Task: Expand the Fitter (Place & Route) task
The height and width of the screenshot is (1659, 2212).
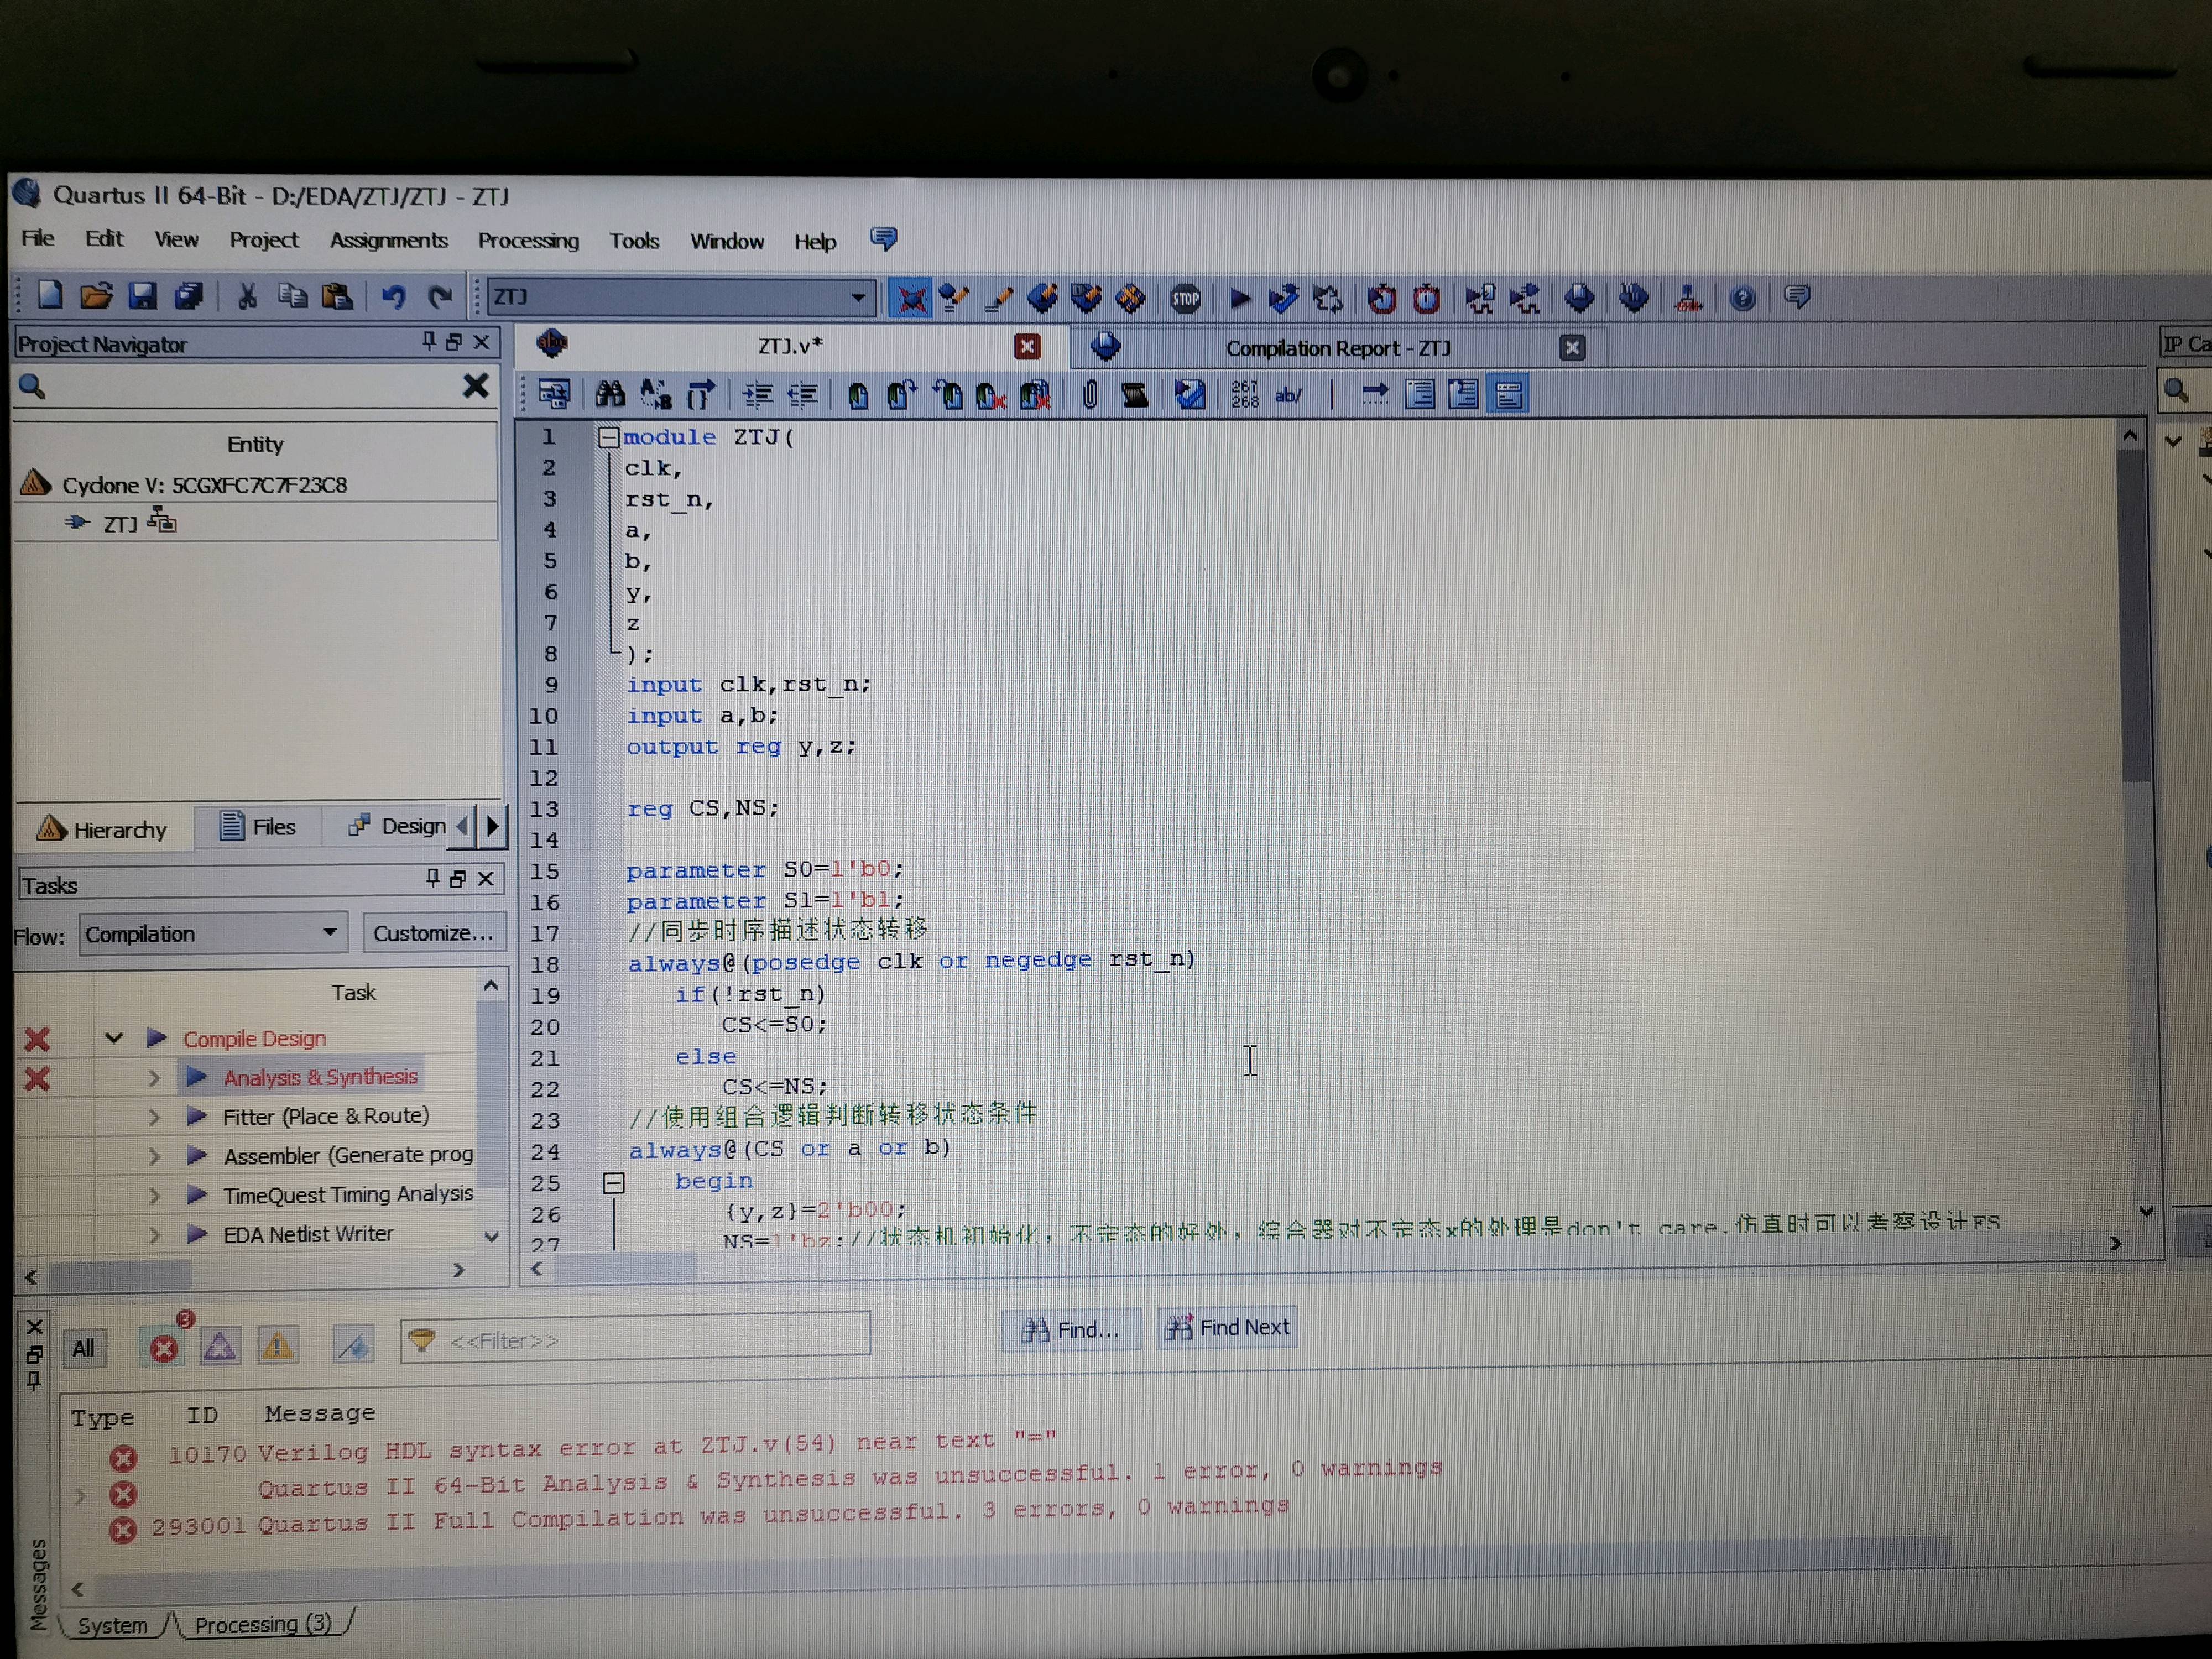Action: point(154,1117)
